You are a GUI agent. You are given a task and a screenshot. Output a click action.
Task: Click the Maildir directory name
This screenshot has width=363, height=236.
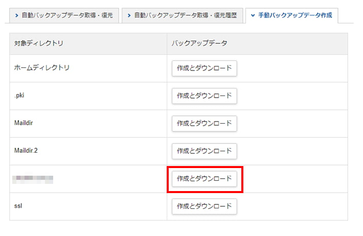click(24, 124)
